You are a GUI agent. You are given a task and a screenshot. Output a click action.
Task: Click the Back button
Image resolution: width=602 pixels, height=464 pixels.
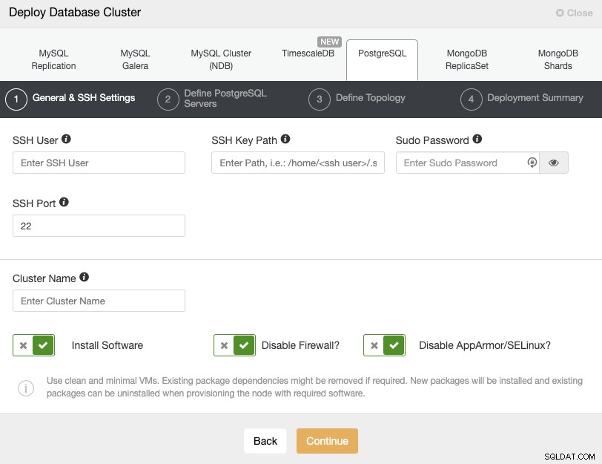pos(265,441)
